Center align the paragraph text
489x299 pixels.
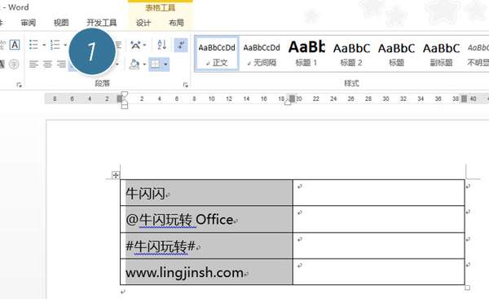47,64
